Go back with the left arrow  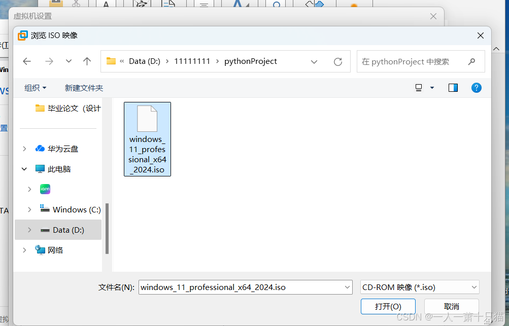pyautogui.click(x=27, y=61)
